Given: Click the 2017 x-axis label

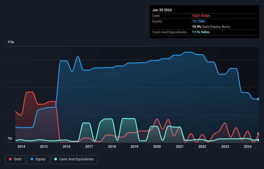Looking at the screenshot, I should click(89, 147).
